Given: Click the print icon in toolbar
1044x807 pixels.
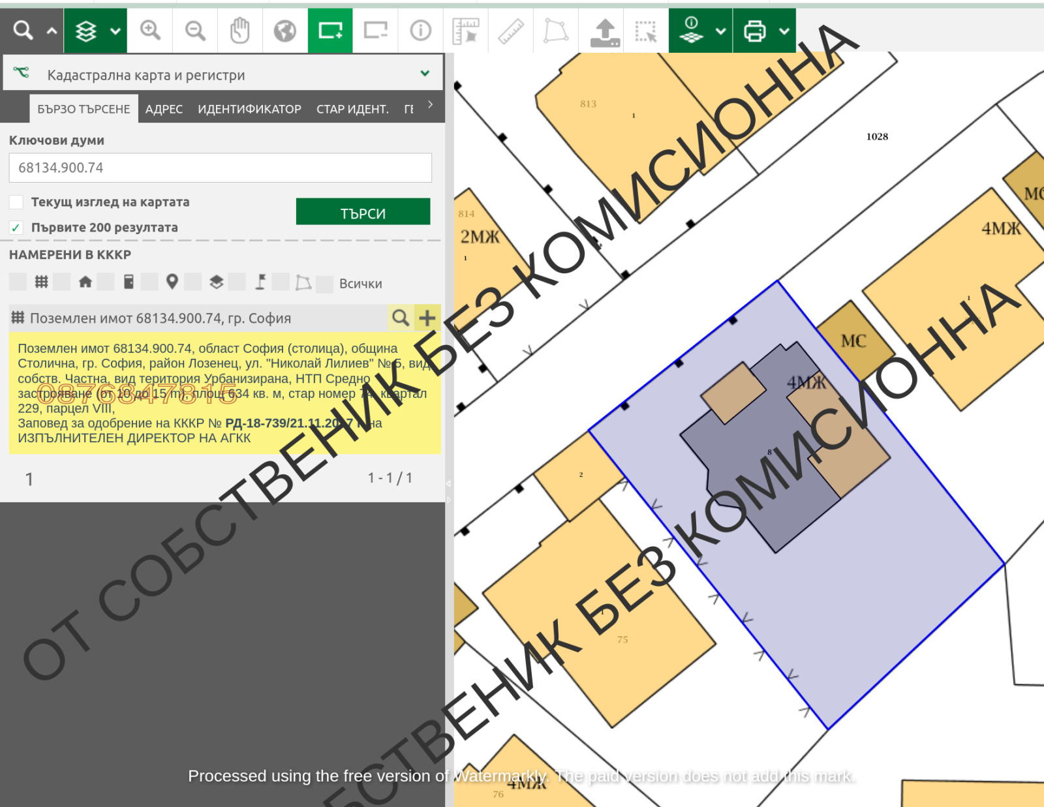Looking at the screenshot, I should point(754,31).
